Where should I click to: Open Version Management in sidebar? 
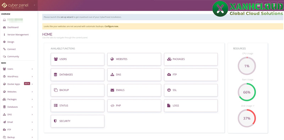pyautogui.click(x=18, y=34)
